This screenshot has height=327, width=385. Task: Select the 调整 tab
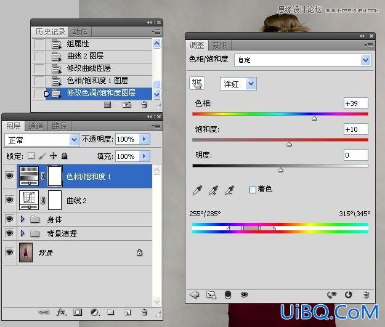coord(197,46)
